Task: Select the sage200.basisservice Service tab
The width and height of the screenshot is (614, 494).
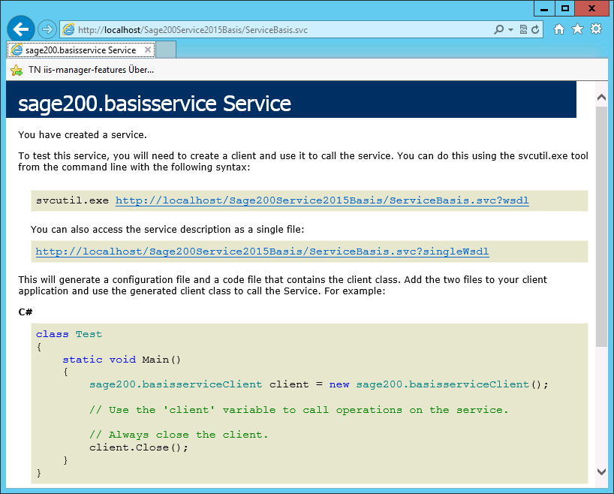Action: coord(81,50)
